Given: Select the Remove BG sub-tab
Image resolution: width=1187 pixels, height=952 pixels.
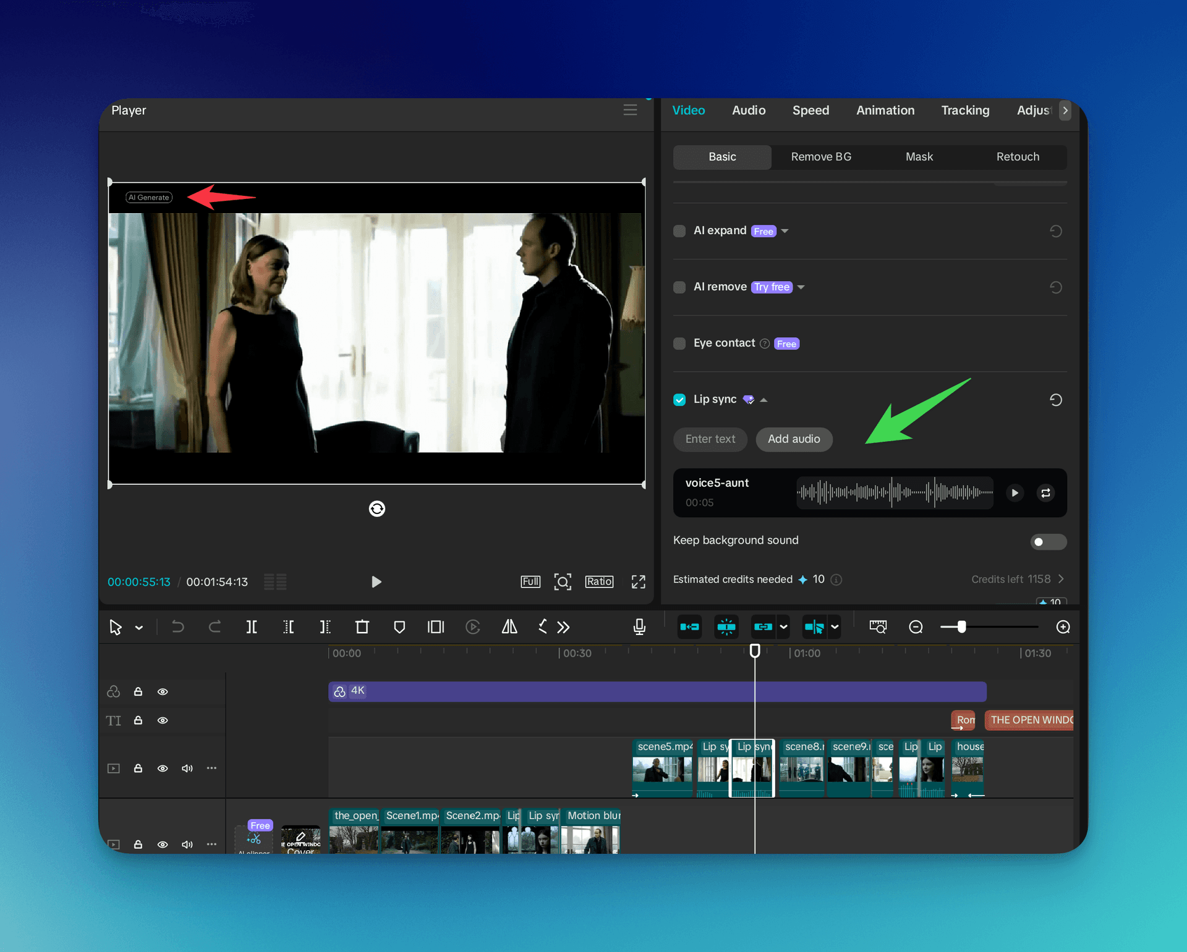Looking at the screenshot, I should pyautogui.click(x=821, y=157).
